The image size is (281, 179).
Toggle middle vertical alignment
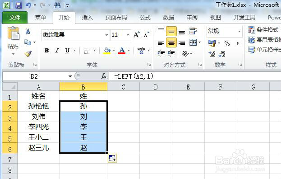tap(171, 31)
